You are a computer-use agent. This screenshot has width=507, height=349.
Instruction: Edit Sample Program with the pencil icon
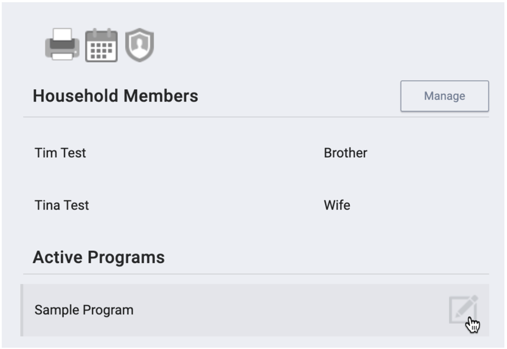pos(463,309)
